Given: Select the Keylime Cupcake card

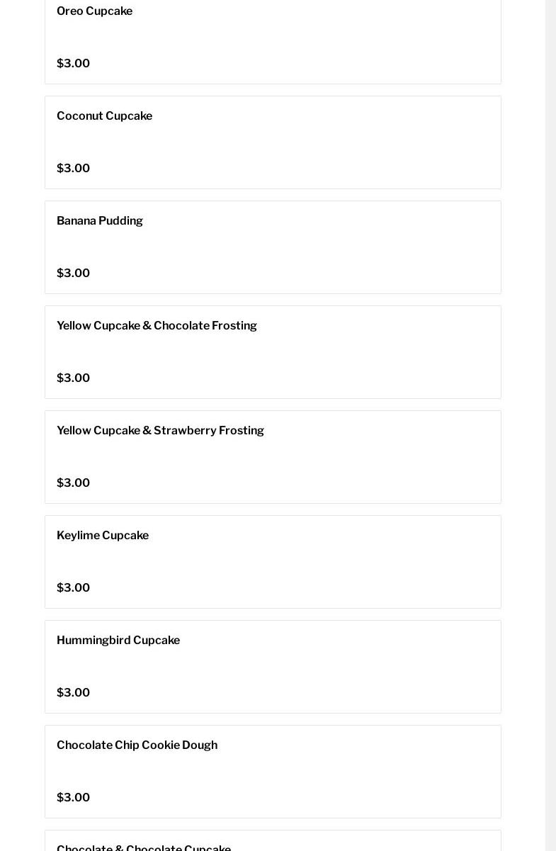Looking at the screenshot, I should (x=273, y=562).
